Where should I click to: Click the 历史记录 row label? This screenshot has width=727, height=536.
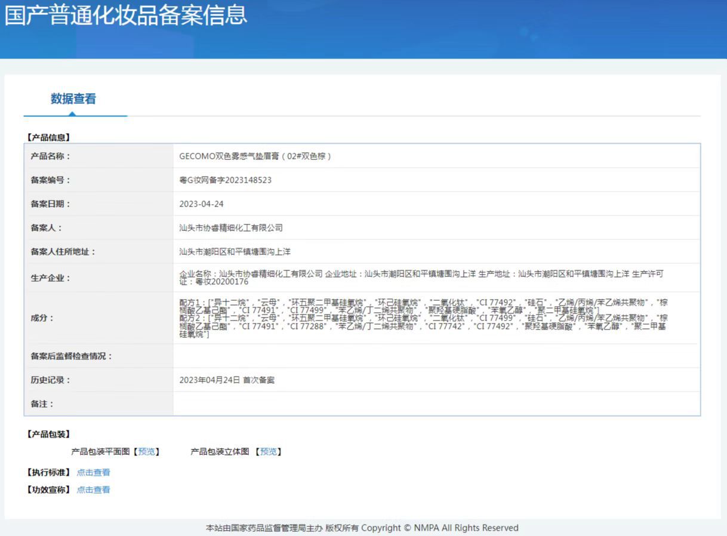tap(50, 380)
